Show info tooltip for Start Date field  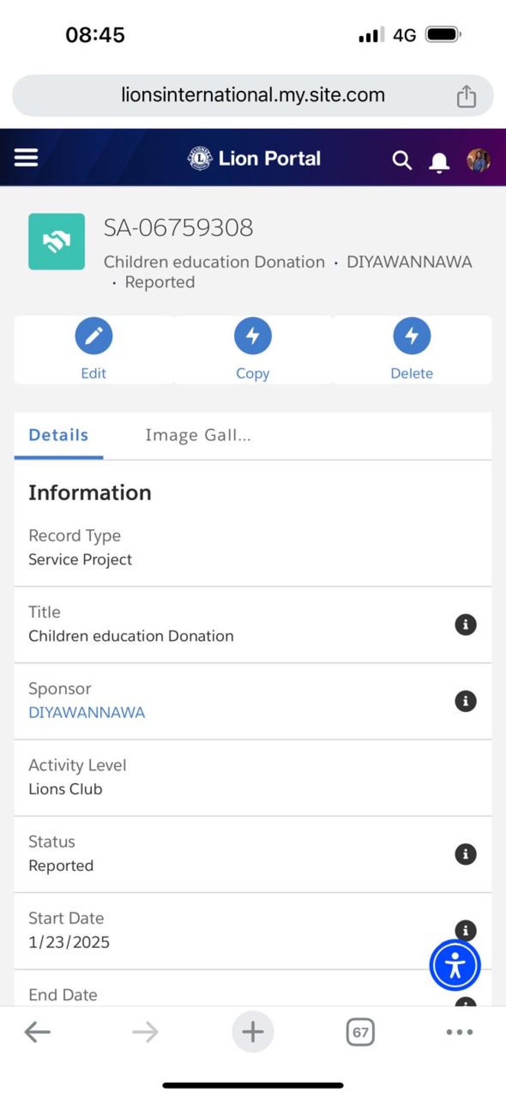465,930
